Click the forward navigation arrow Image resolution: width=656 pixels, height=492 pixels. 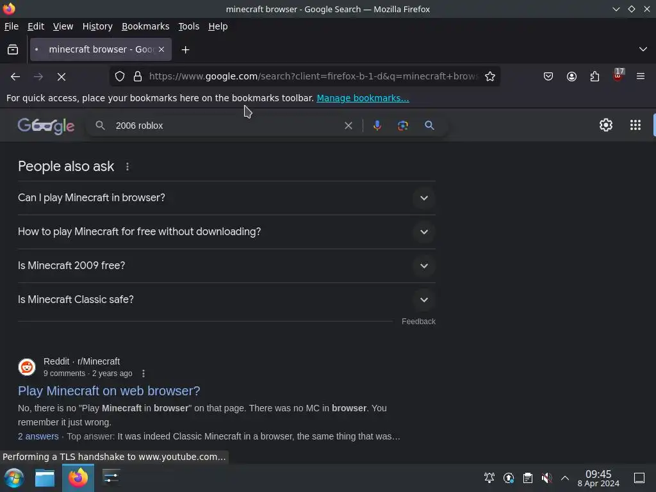click(x=38, y=77)
